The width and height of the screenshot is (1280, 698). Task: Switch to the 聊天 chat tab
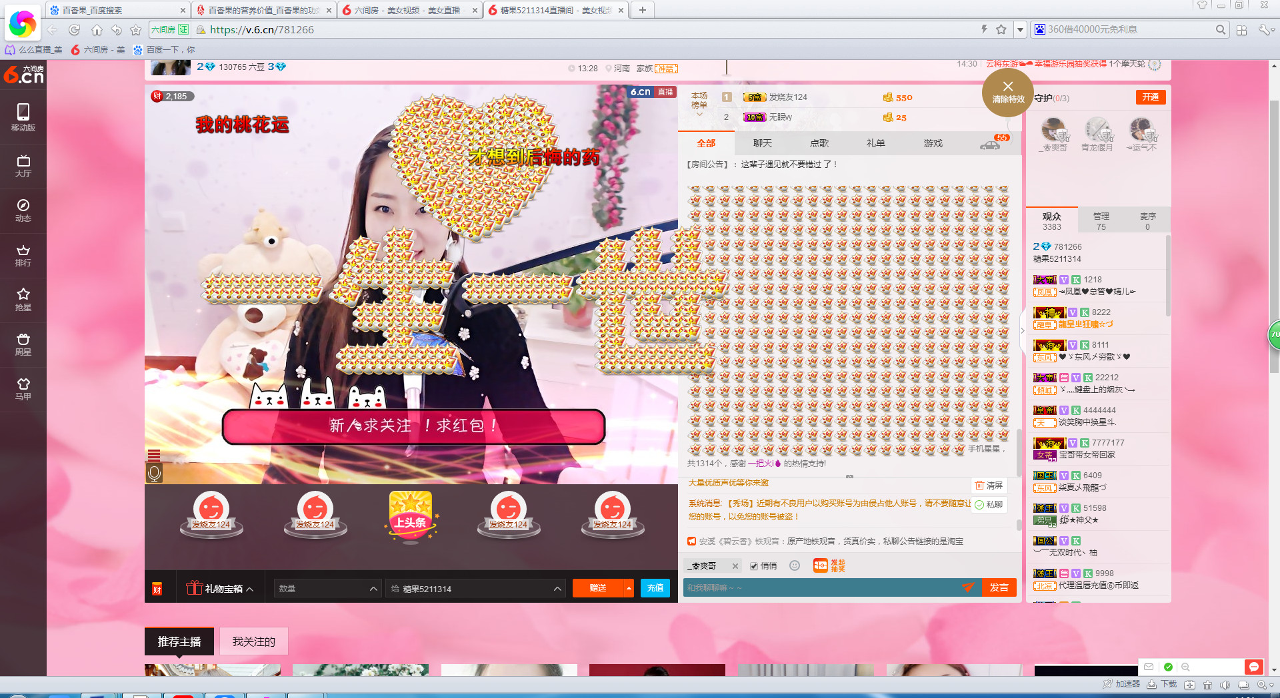763,143
